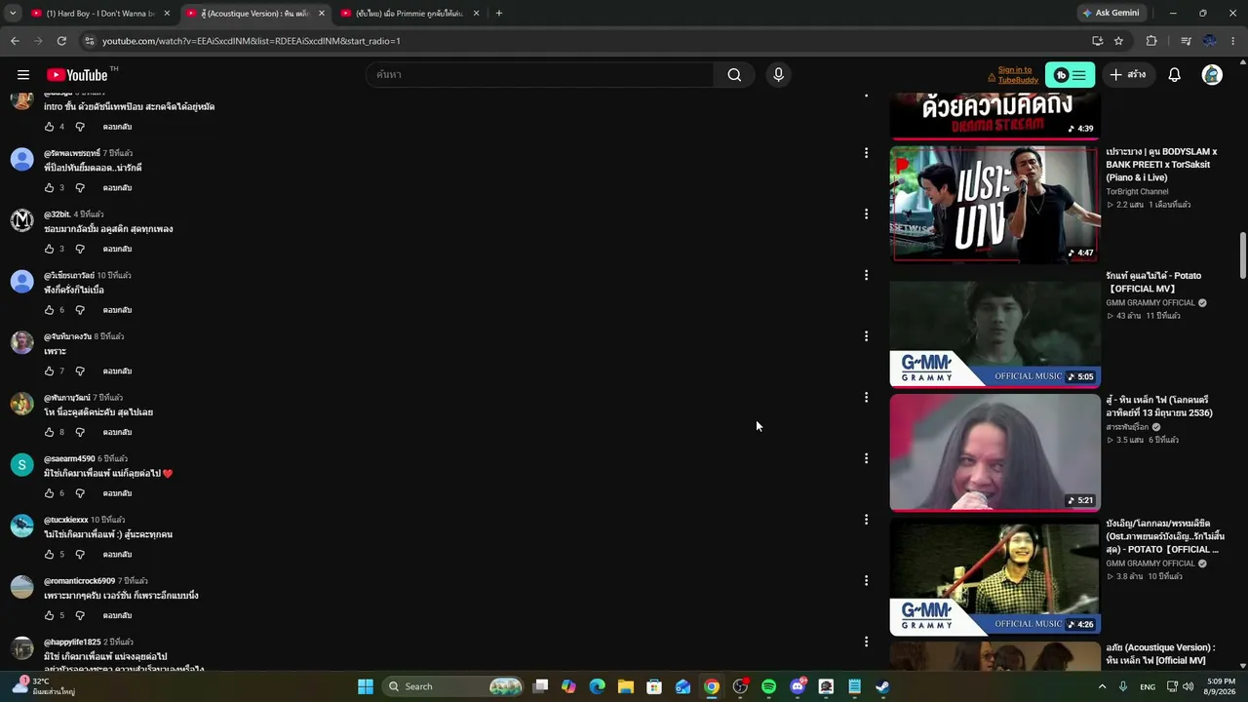
Task: Like the comment by @tucxkiexxx
Action: [x=49, y=555]
